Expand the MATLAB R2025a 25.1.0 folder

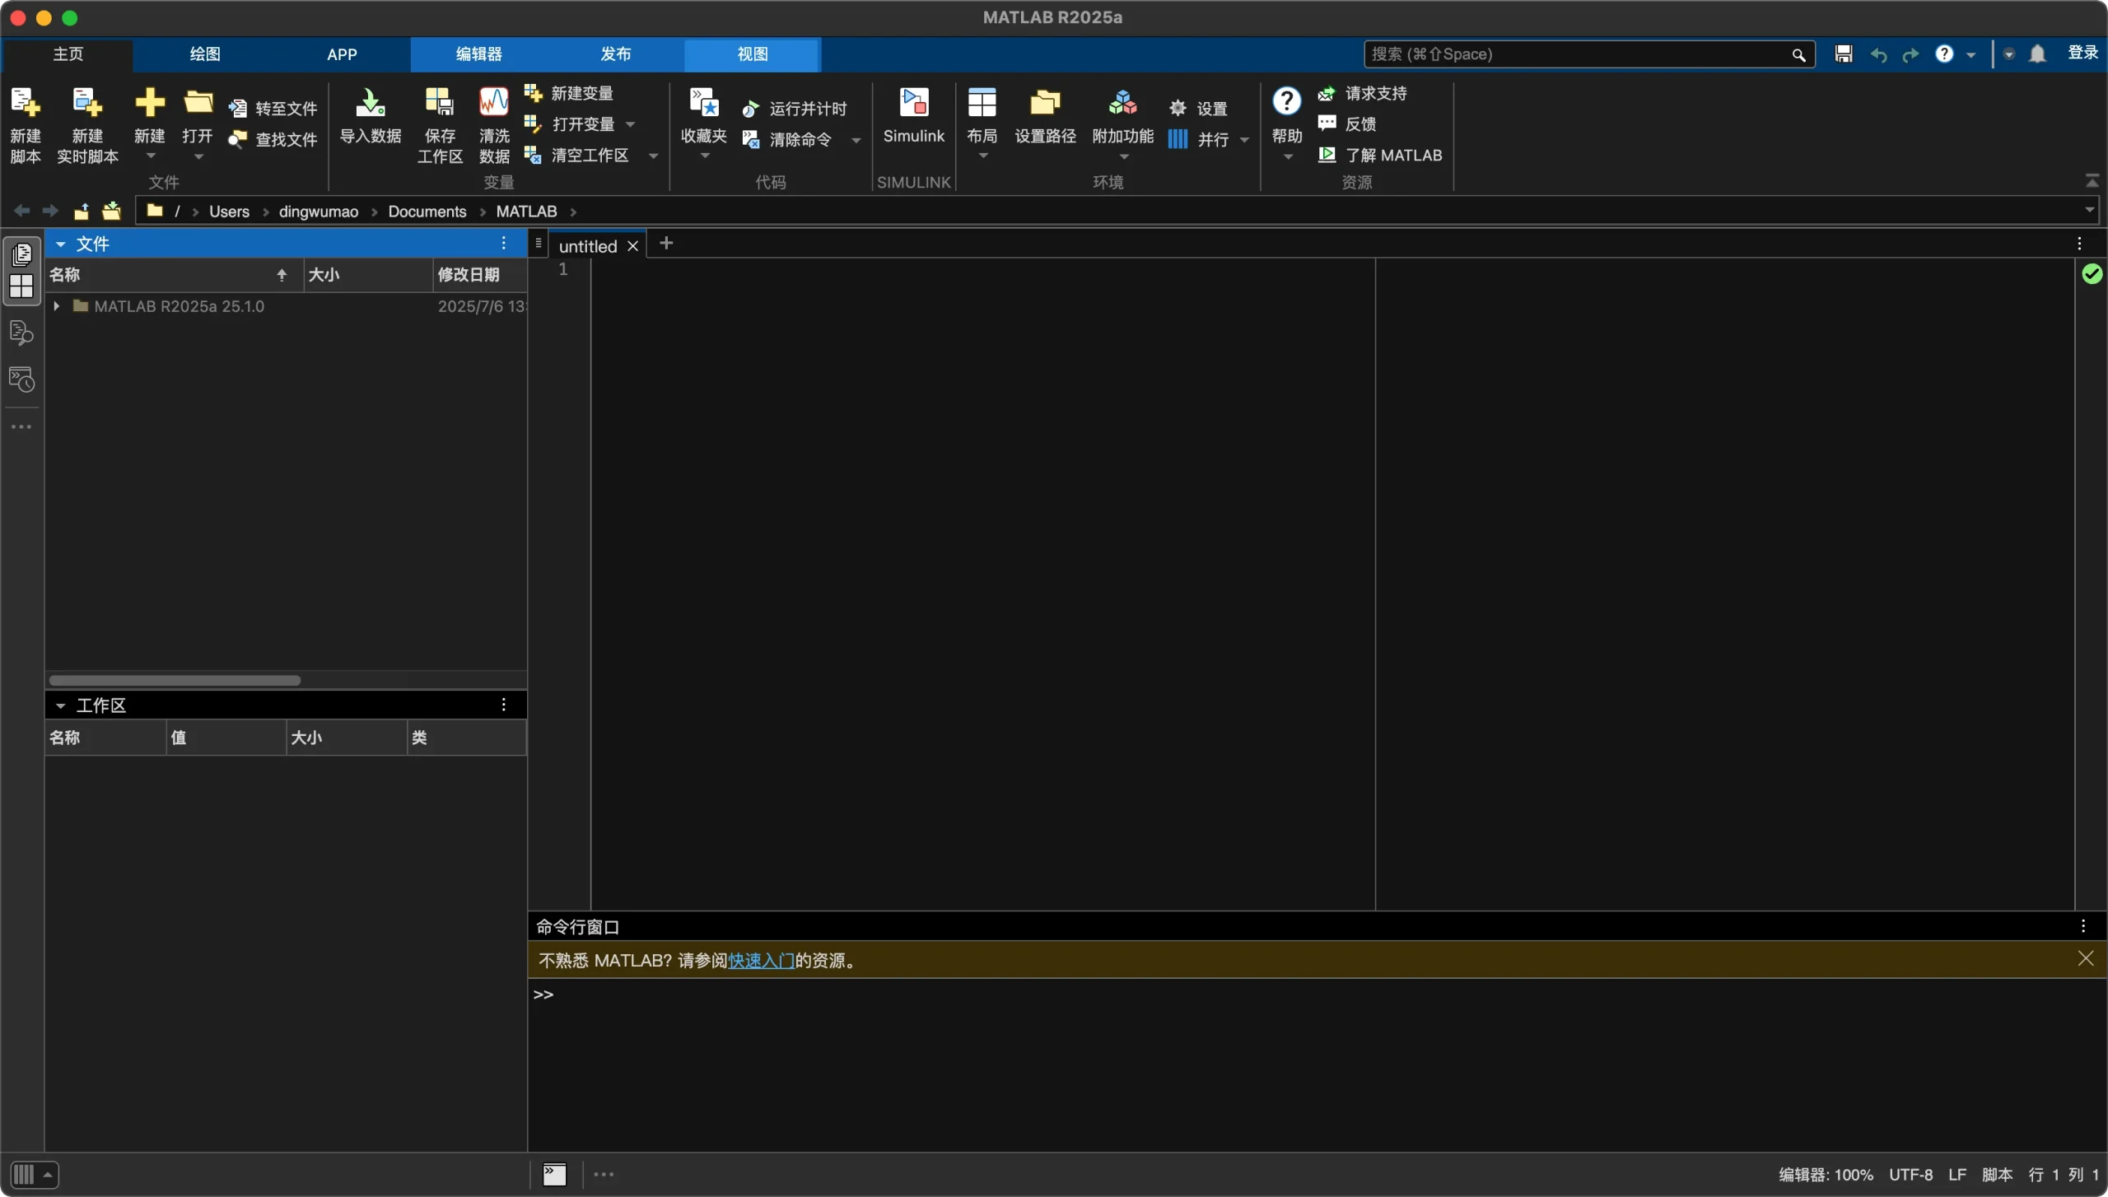coord(56,306)
